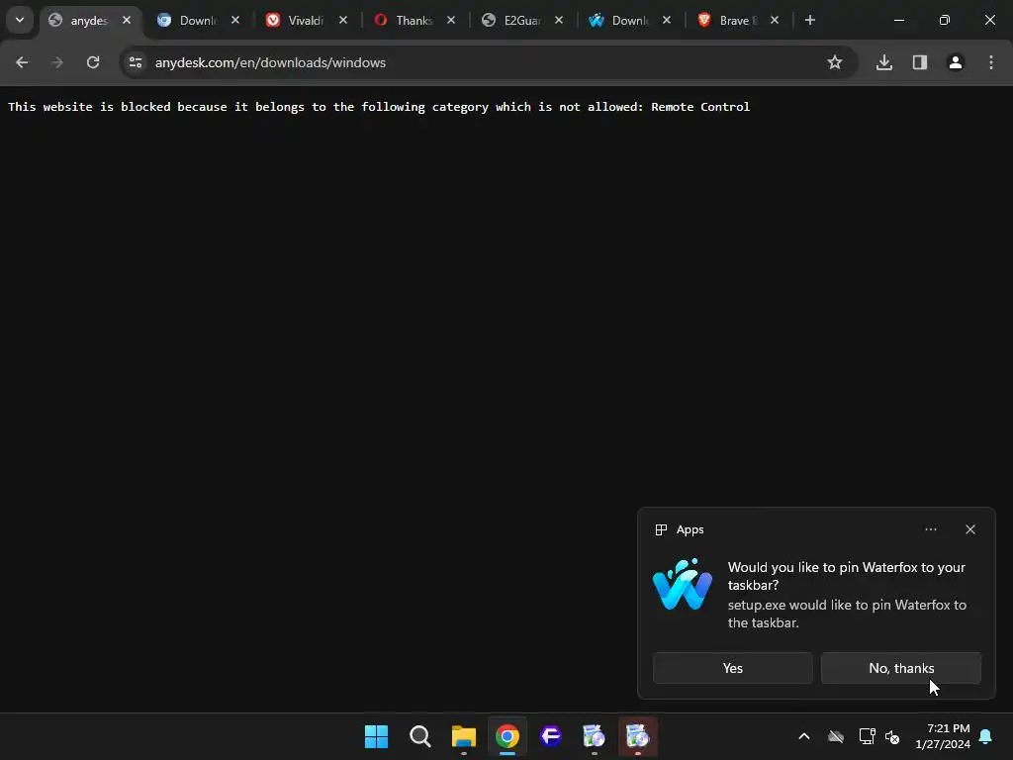Close the Opera Thanks tab

click(451, 21)
